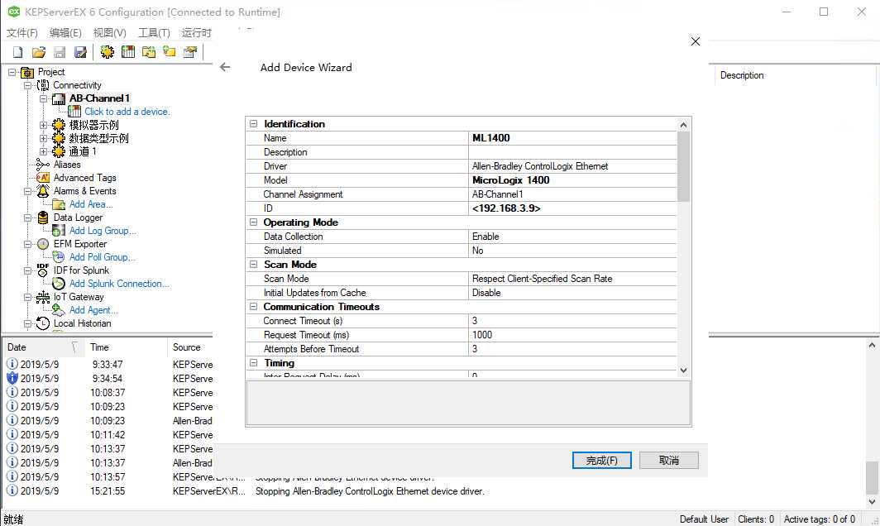Image resolution: width=880 pixels, height=526 pixels.
Task: Click the Save project floppy icon
Action: pos(60,52)
